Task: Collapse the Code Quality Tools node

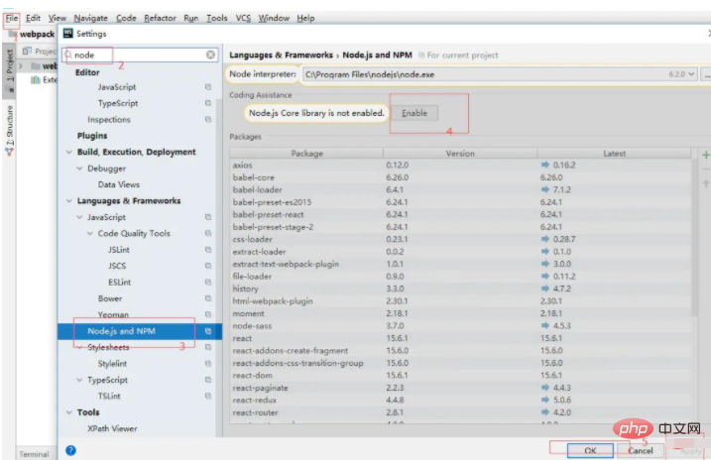Action: [90, 233]
